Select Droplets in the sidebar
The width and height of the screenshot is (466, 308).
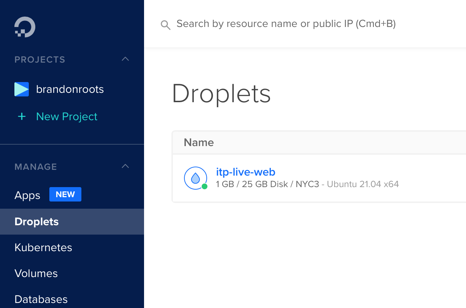click(x=72, y=222)
